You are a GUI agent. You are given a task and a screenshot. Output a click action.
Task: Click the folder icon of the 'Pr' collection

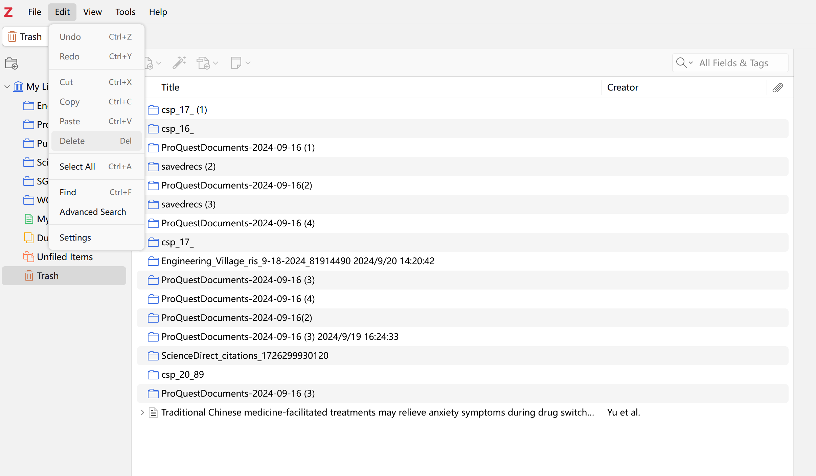click(29, 125)
